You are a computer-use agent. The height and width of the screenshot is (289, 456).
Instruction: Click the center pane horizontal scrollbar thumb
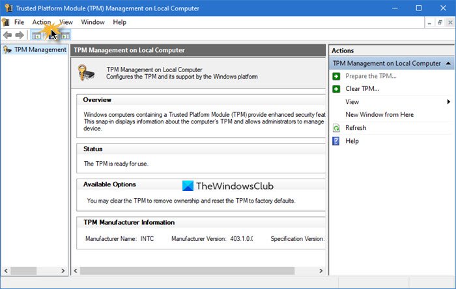pyautogui.click(x=188, y=271)
